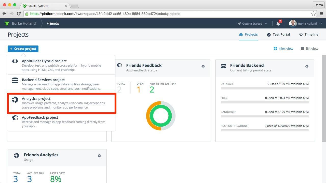
Task: Switch to list view
Action: coord(309,49)
